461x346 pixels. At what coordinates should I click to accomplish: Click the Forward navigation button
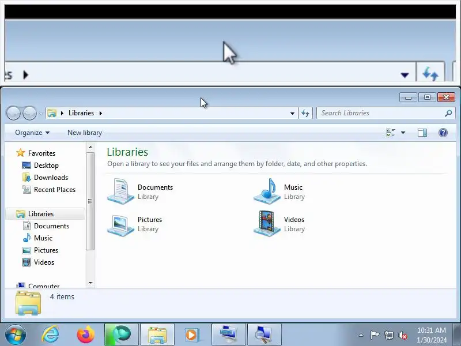[29, 113]
